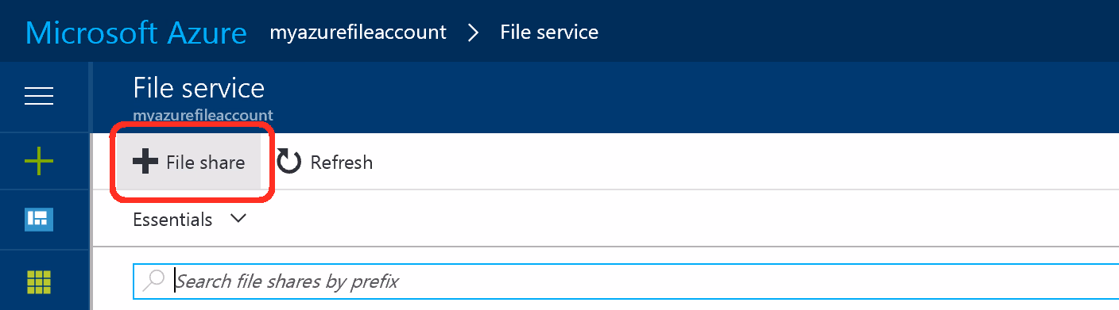Open the All resources grid icon

39,281
